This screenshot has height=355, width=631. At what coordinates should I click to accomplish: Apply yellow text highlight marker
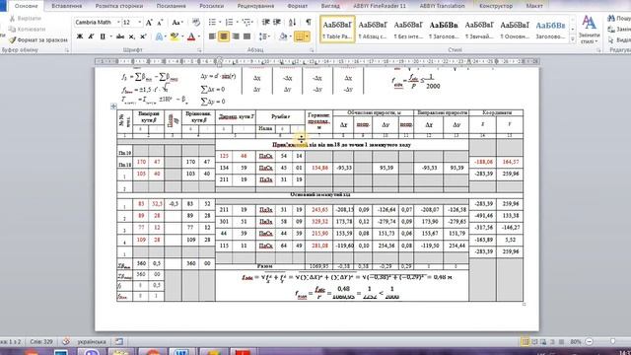tap(174, 36)
